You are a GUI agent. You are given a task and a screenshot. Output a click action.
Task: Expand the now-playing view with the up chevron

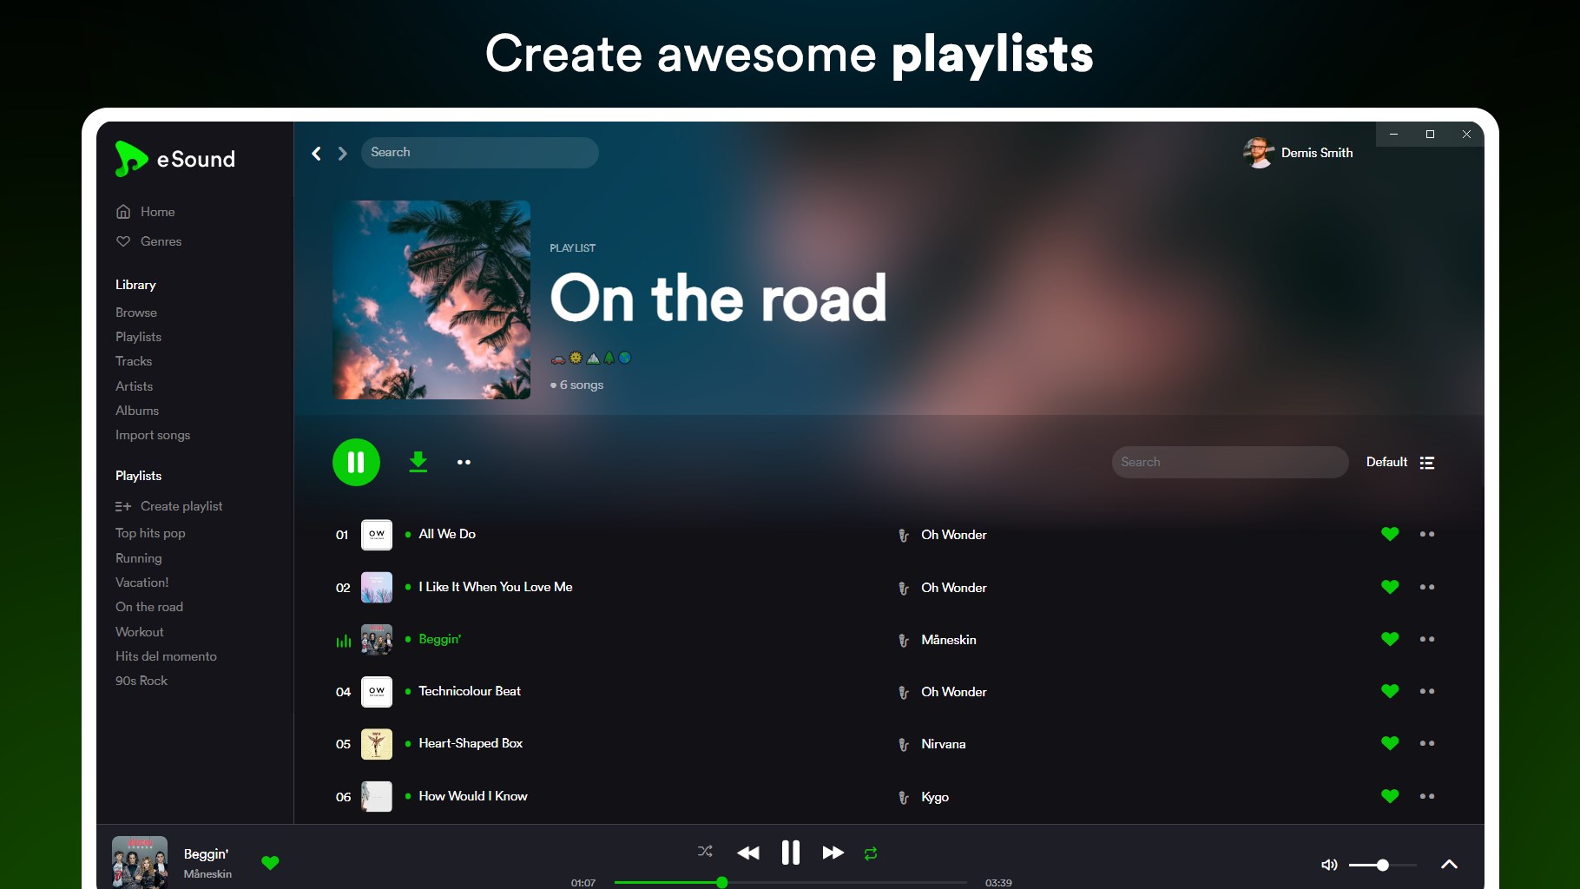[1448, 864]
